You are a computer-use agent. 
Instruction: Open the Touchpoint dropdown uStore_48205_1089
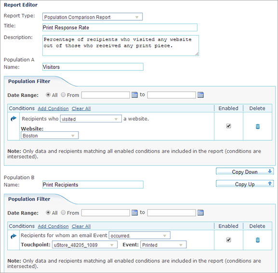pos(85,245)
